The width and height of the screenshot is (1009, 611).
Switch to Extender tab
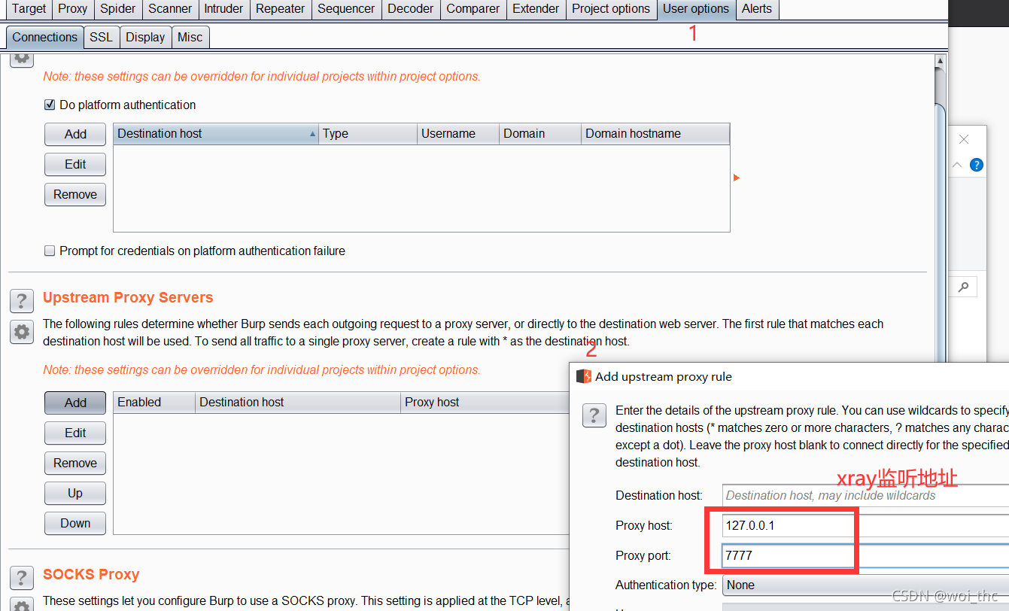536,9
